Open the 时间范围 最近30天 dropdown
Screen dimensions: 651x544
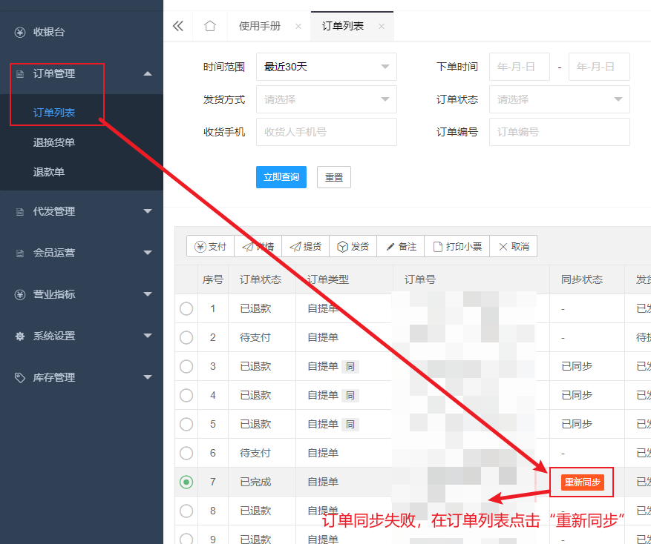[327, 67]
